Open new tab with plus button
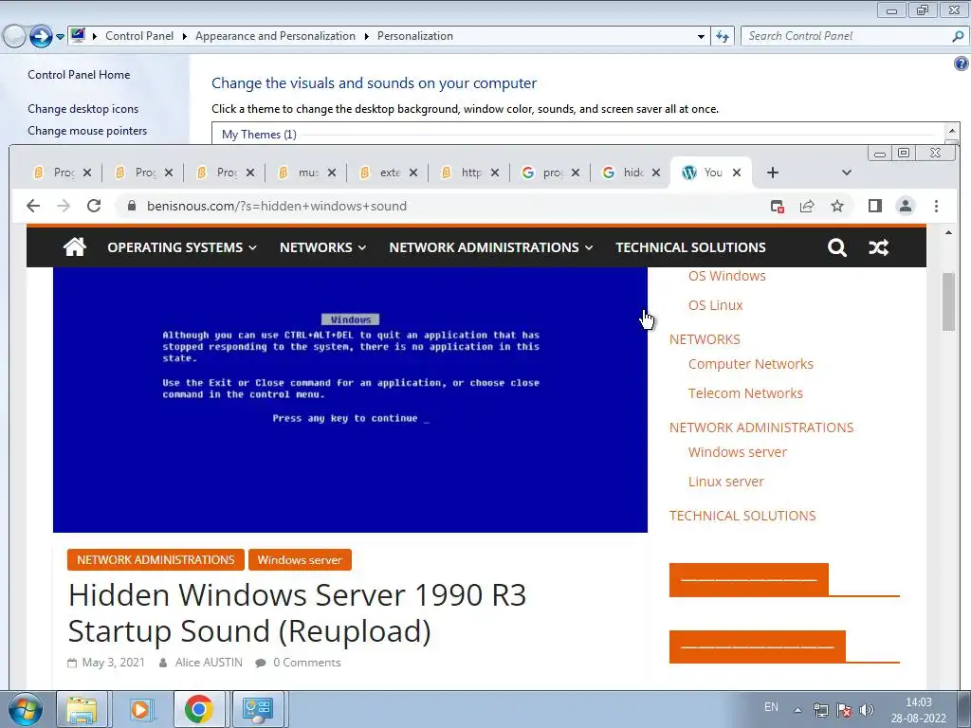971x728 pixels. (772, 173)
